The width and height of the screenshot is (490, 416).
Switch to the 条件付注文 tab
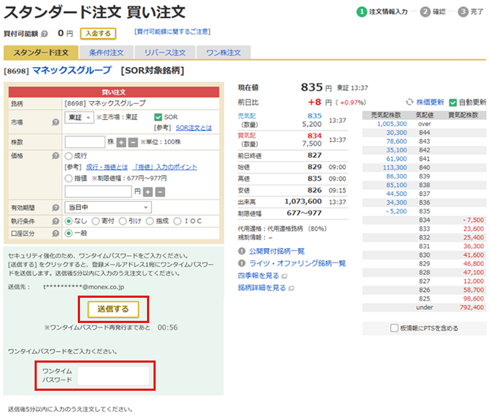pos(106,53)
